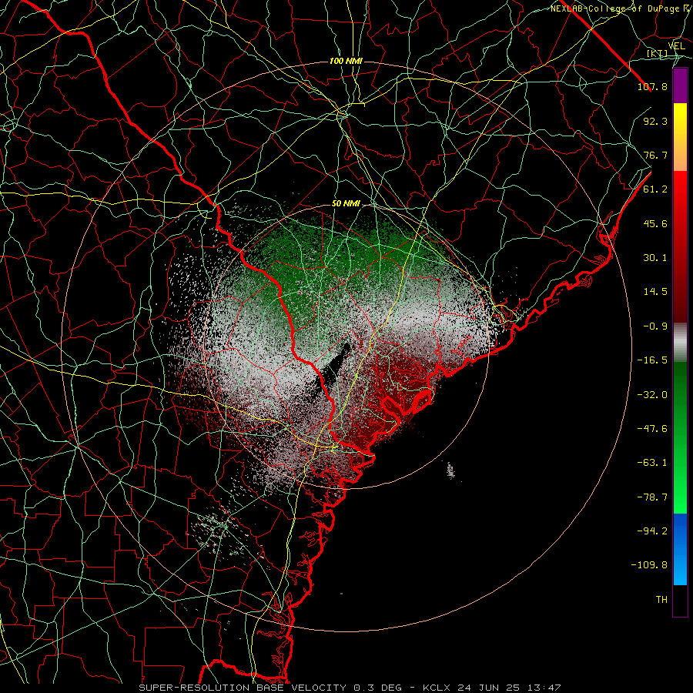Select the NEXLAB-College of DuPage header text
Viewport: 693px width, 693px height.
[617, 8]
